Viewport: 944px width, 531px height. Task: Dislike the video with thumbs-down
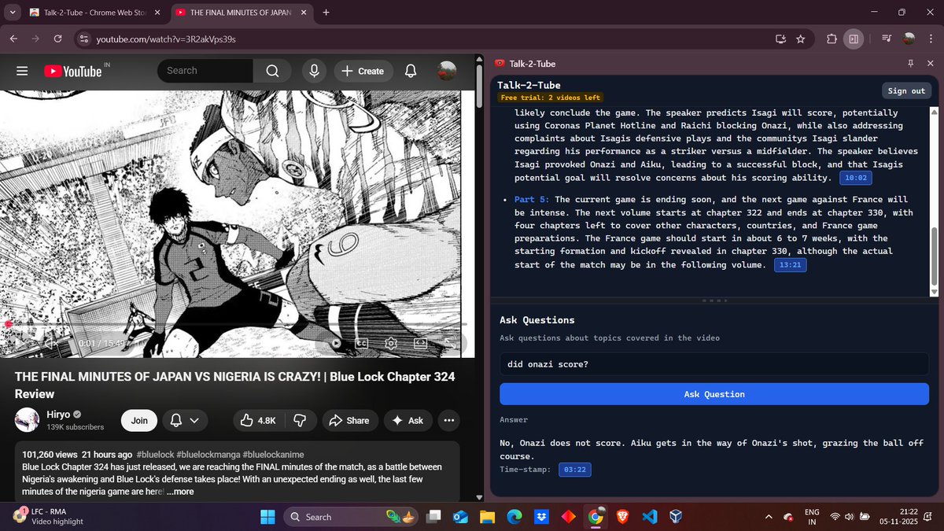pyautogui.click(x=300, y=420)
